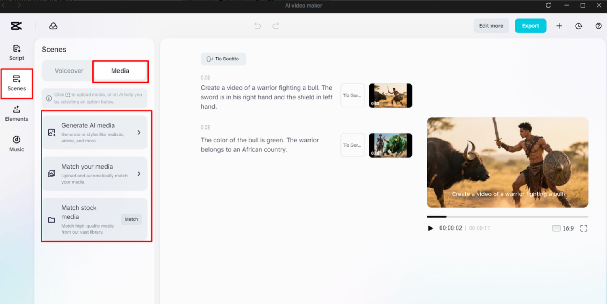
Task: Open the help icon
Action: (x=598, y=26)
